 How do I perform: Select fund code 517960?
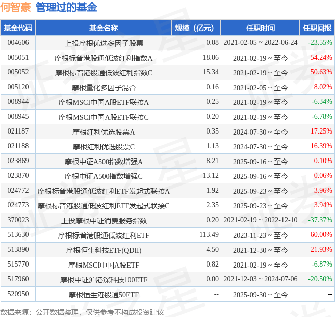coord(18,280)
